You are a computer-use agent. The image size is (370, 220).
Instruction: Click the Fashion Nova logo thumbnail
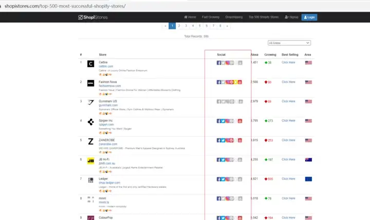pos(90,83)
